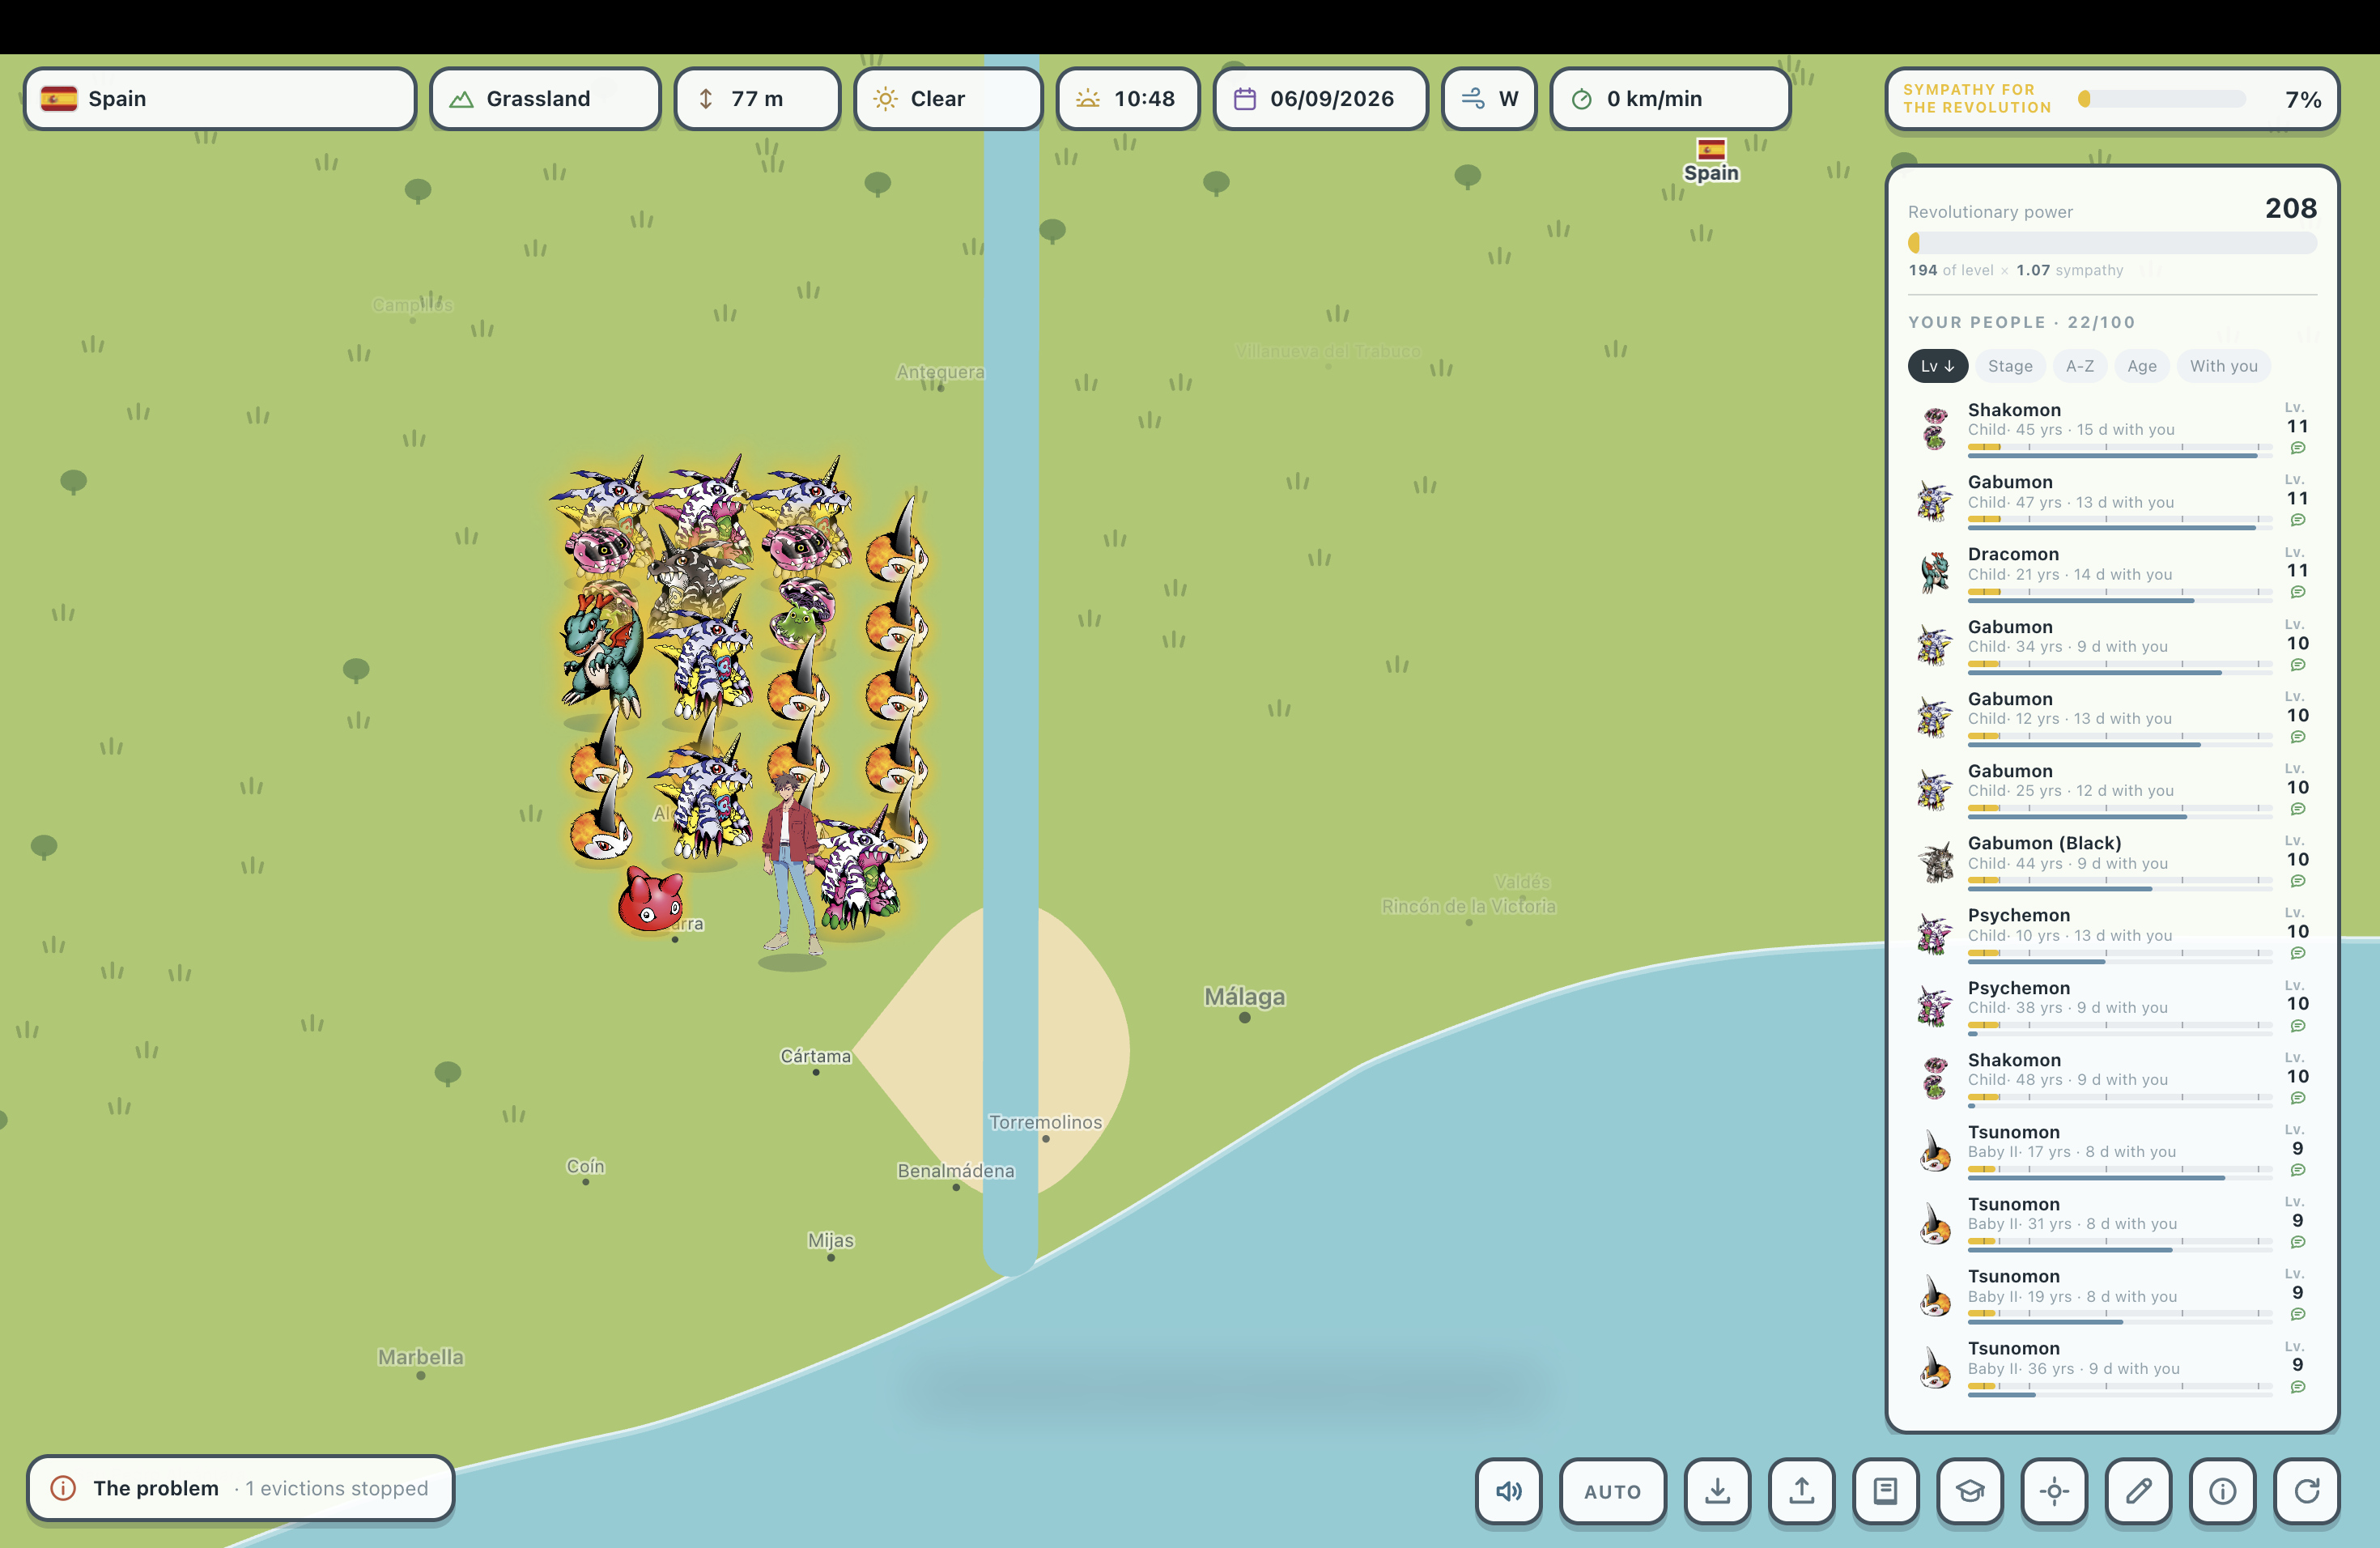Image resolution: width=2380 pixels, height=1548 pixels.
Task: Open the journal notes icon button
Action: [1885, 1491]
